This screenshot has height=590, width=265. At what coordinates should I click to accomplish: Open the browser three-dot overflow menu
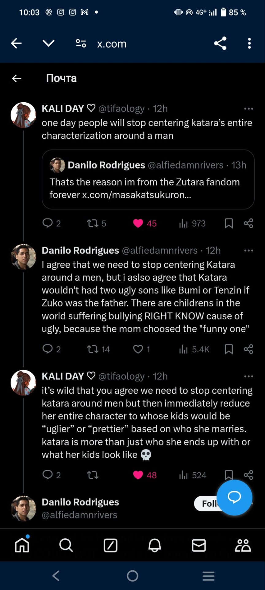249,43
